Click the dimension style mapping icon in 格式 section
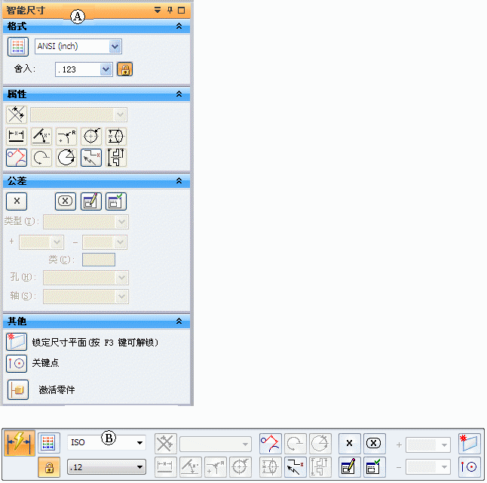The image size is (487, 483). click(17, 46)
